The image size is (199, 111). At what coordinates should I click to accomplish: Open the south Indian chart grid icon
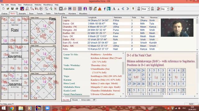click(61, 9)
